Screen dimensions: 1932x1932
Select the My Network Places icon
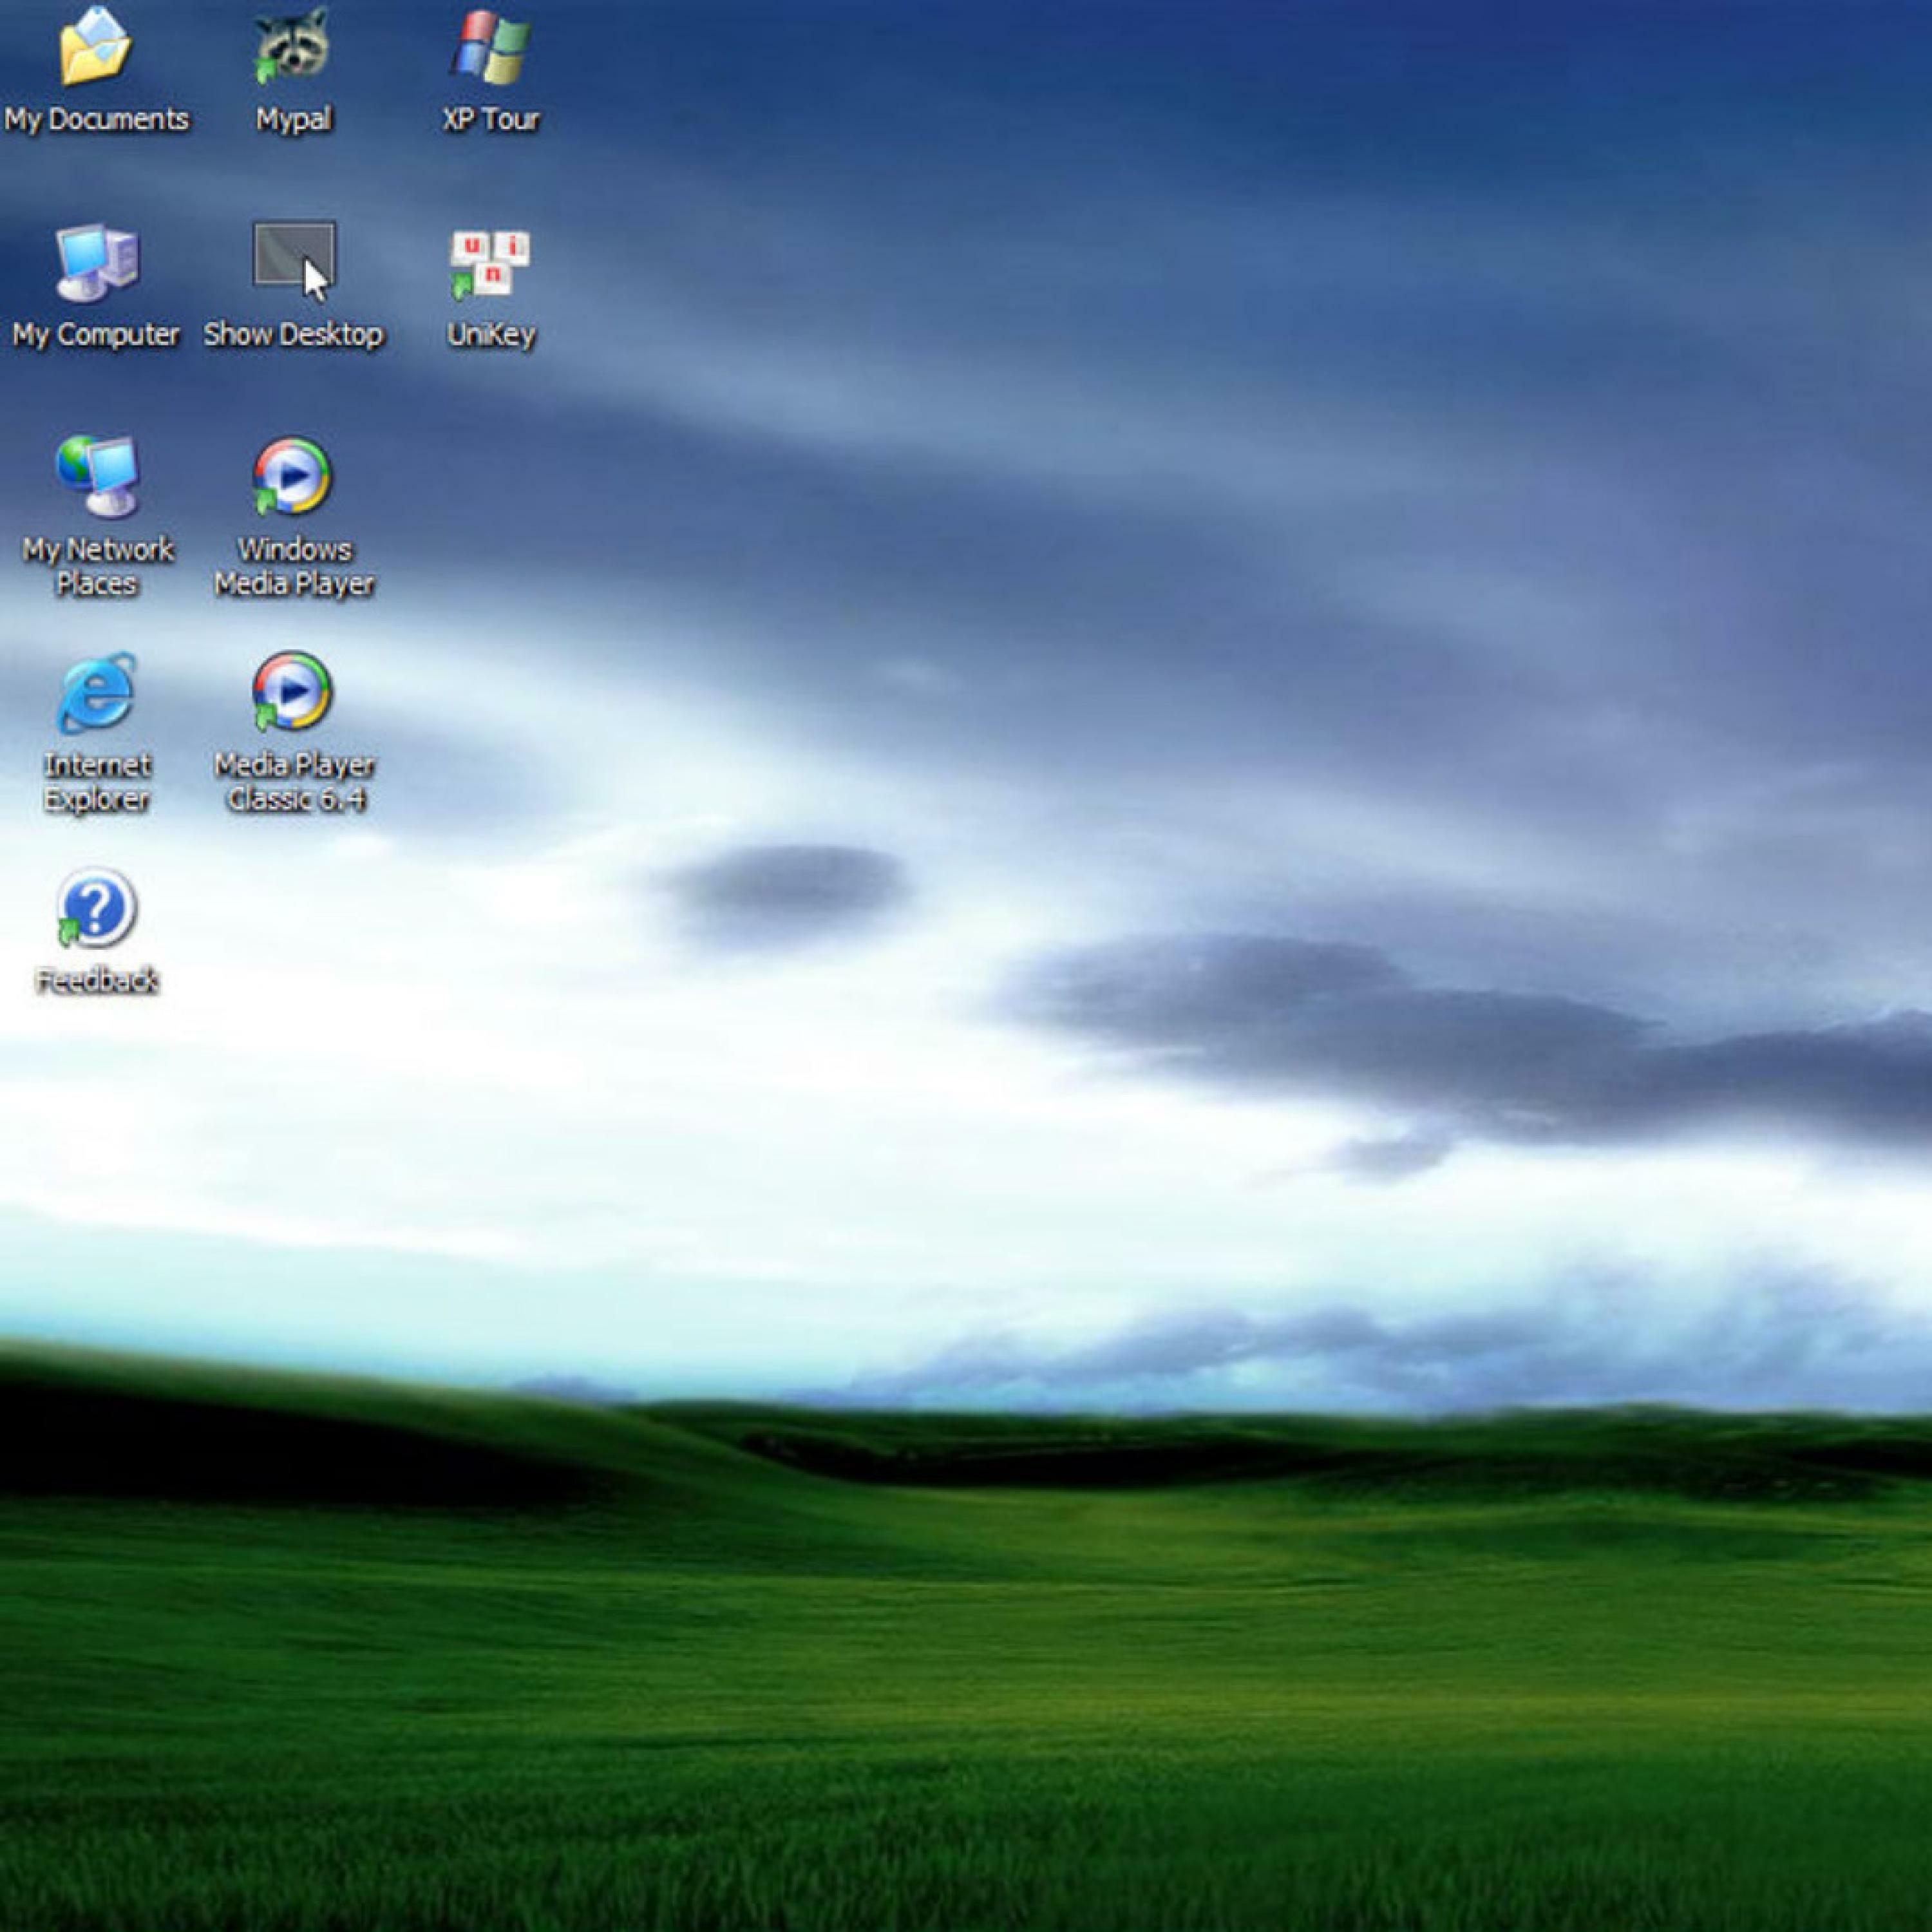96,477
